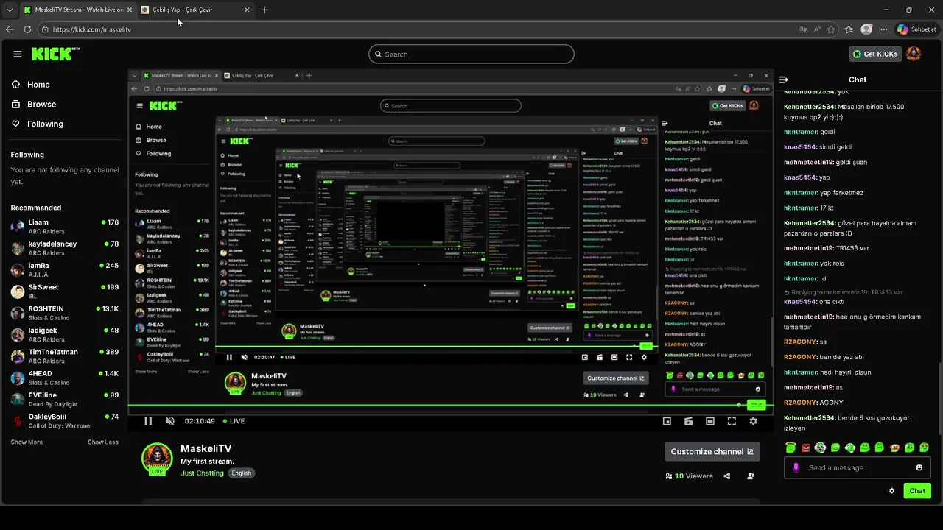Reload the page with the refresh icon
Viewport: 943px width, 530px height.
(27, 29)
